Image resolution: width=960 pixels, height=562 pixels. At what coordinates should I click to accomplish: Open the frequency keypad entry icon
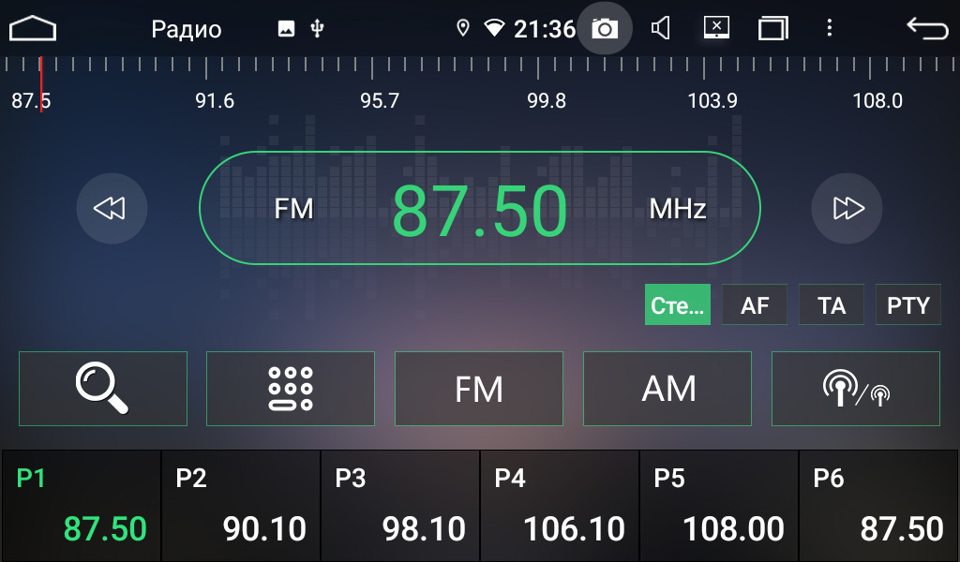(291, 389)
